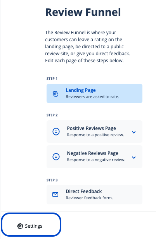Open Settings label text
This screenshot has height=239, width=156.
(x=34, y=226)
